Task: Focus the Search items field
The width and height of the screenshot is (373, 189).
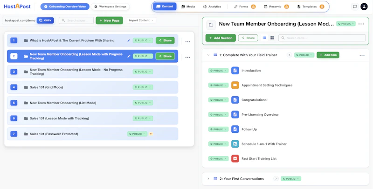Action: [x=322, y=38]
